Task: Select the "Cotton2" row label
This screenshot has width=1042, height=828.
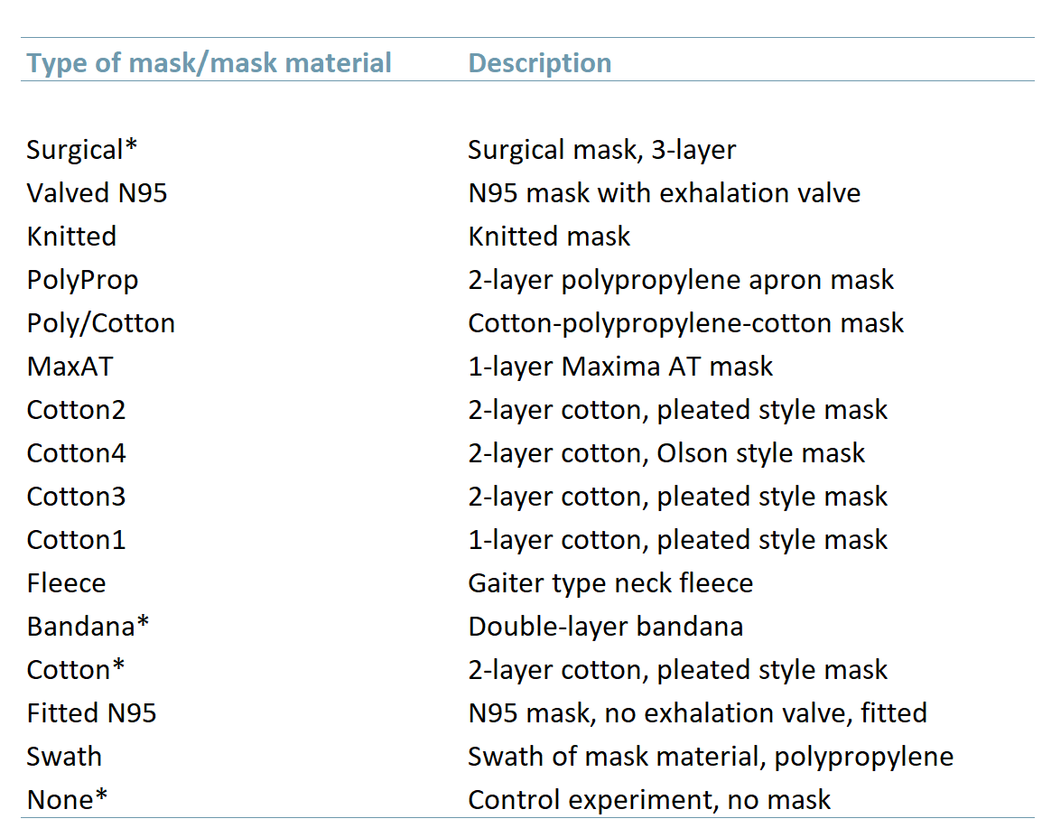Action: pyautogui.click(x=76, y=409)
